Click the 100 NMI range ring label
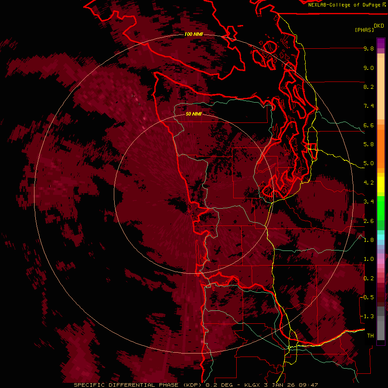Viewport: 388px width, 388px height. tap(194, 34)
